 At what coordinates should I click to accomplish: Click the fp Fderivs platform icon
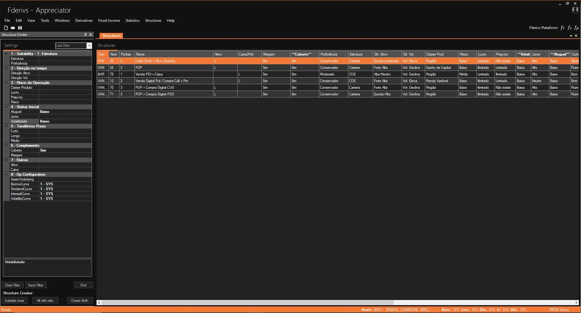coord(576,28)
